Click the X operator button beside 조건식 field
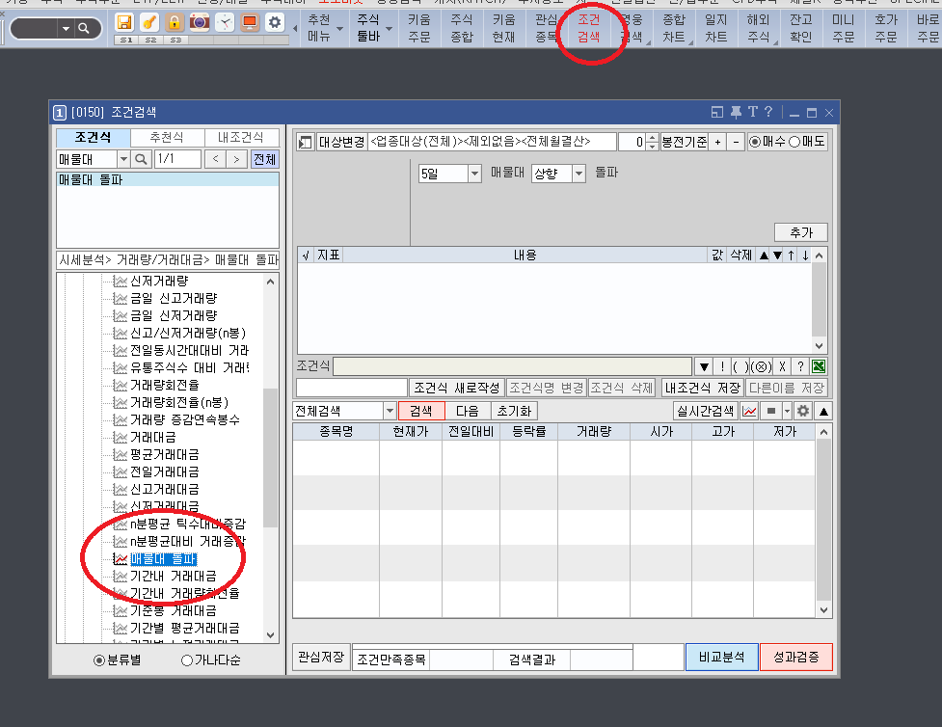Image resolution: width=942 pixels, height=727 pixels. click(782, 366)
